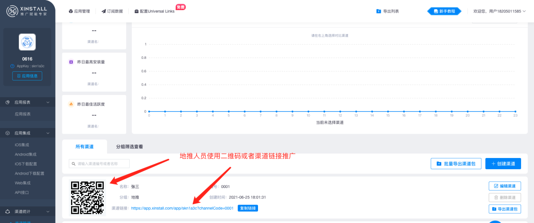The width and height of the screenshot is (534, 223).
Task: Collapse the 应用集成 sidebar section
Action: [27, 133]
